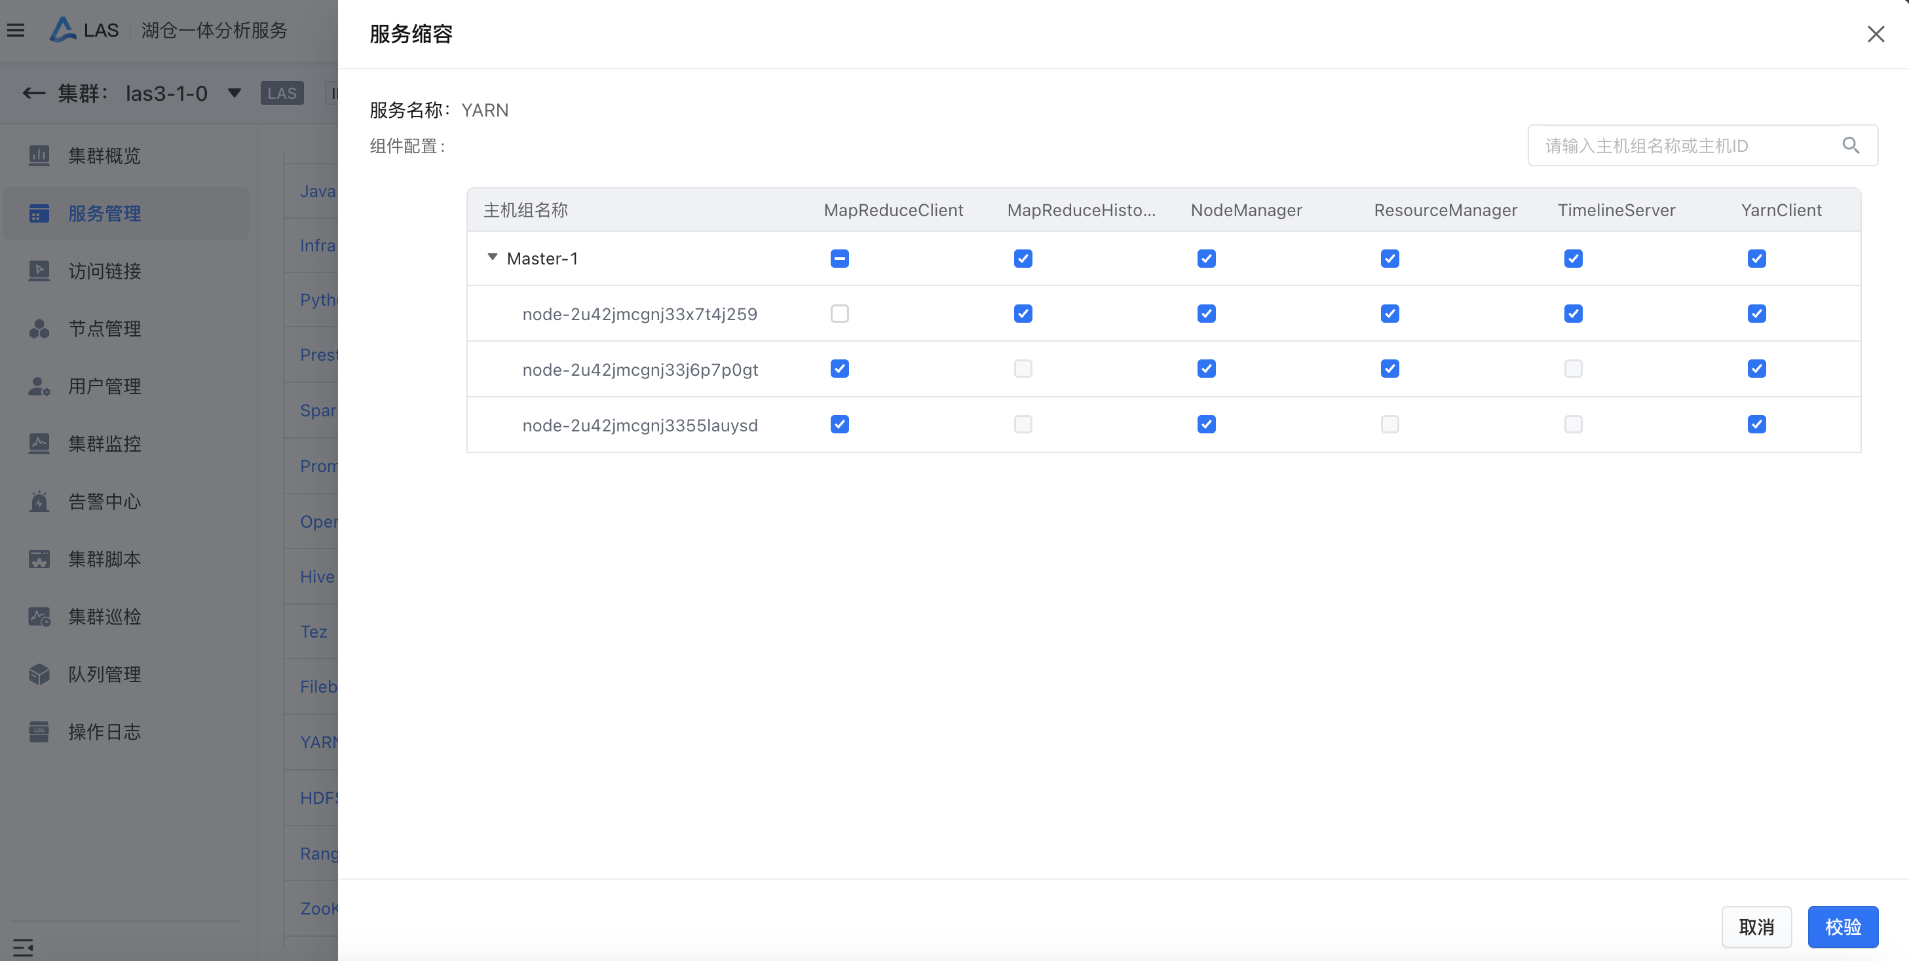The height and width of the screenshot is (961, 1909).
Task: Collapse sidebar with bottom-left icon
Action: 22,947
